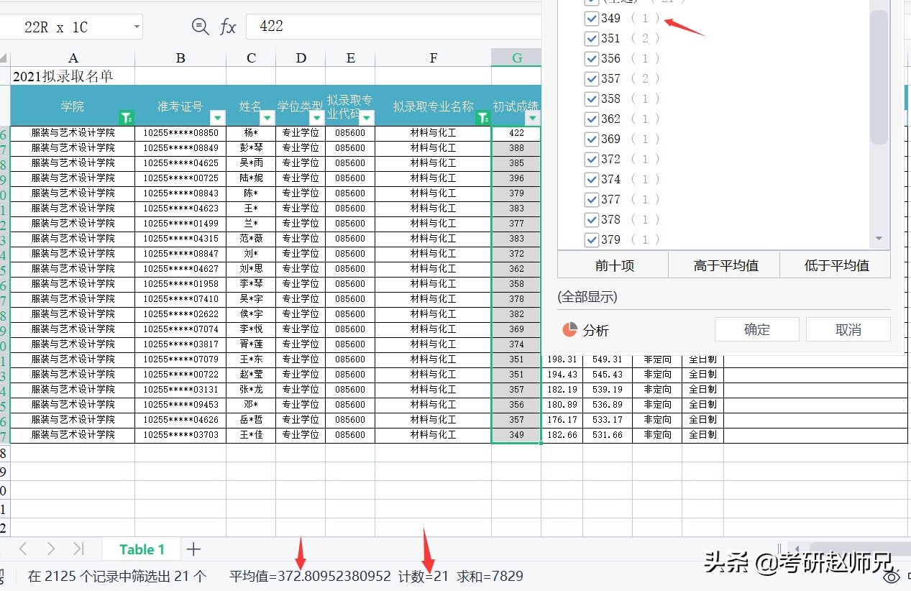Uncheck the 378 value in filter list

[591, 219]
